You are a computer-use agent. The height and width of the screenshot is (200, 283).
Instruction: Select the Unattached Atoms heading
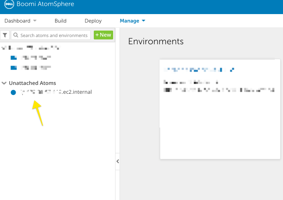[x=33, y=83]
